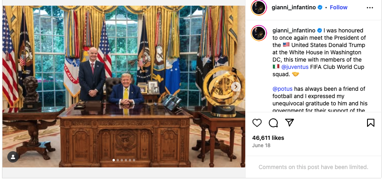
Task: Open comments with speech bubble icon
Action: (x=273, y=122)
